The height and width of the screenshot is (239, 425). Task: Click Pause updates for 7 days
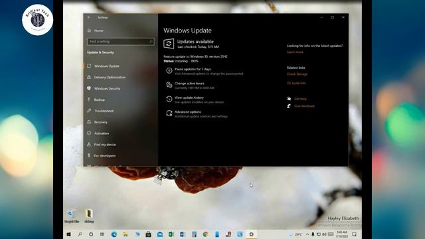193,69
